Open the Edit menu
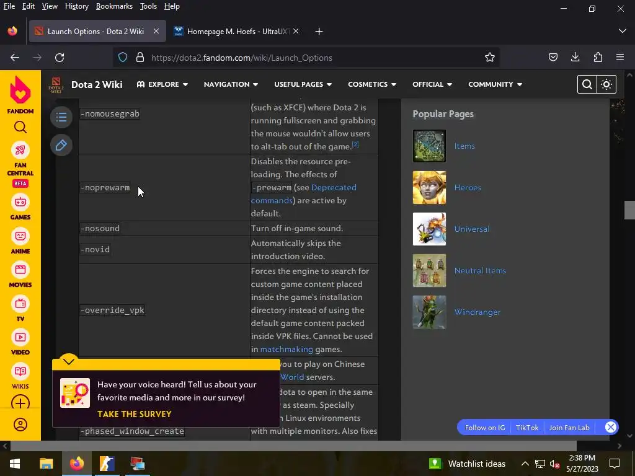This screenshot has height=476, width=635. pyautogui.click(x=28, y=6)
